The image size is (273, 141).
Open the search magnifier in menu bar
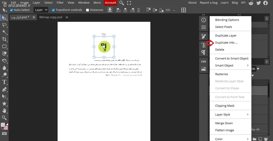tap(122, 3)
